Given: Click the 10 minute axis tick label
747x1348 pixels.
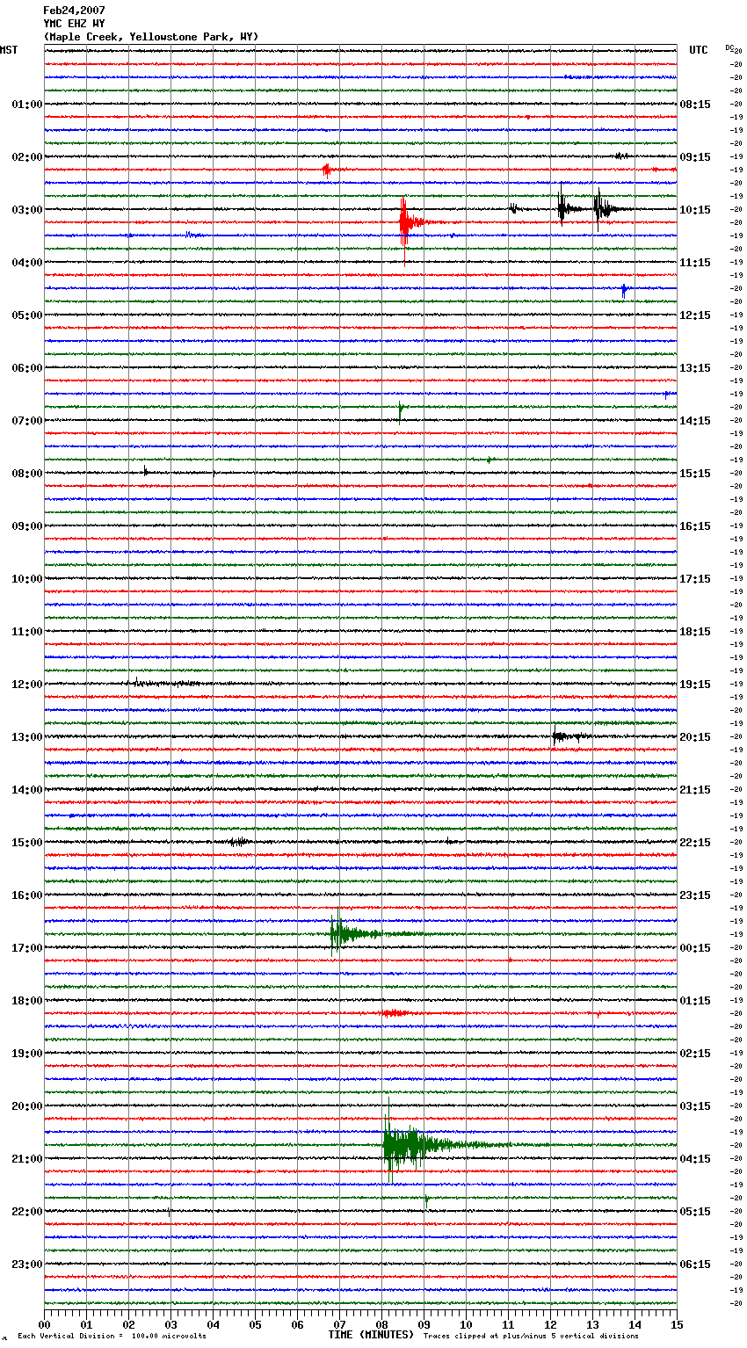Looking at the screenshot, I should click(x=466, y=1324).
